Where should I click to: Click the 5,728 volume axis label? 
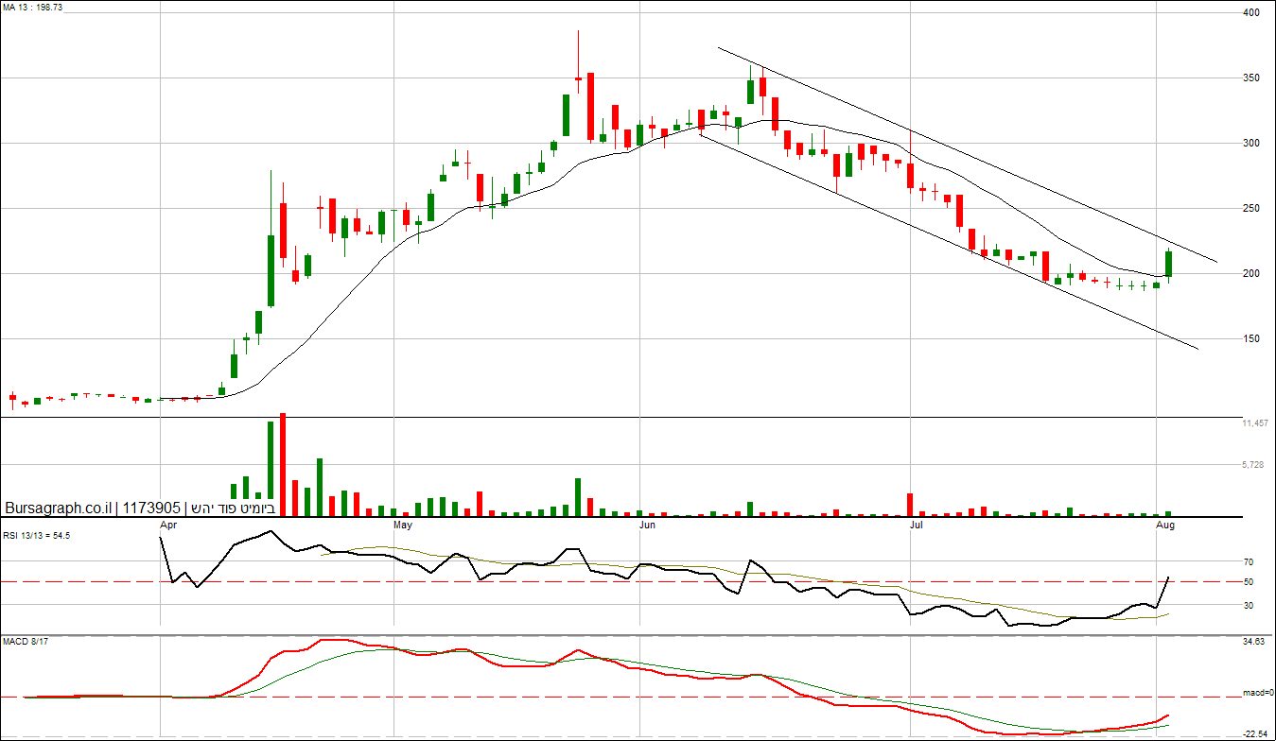pos(1254,465)
